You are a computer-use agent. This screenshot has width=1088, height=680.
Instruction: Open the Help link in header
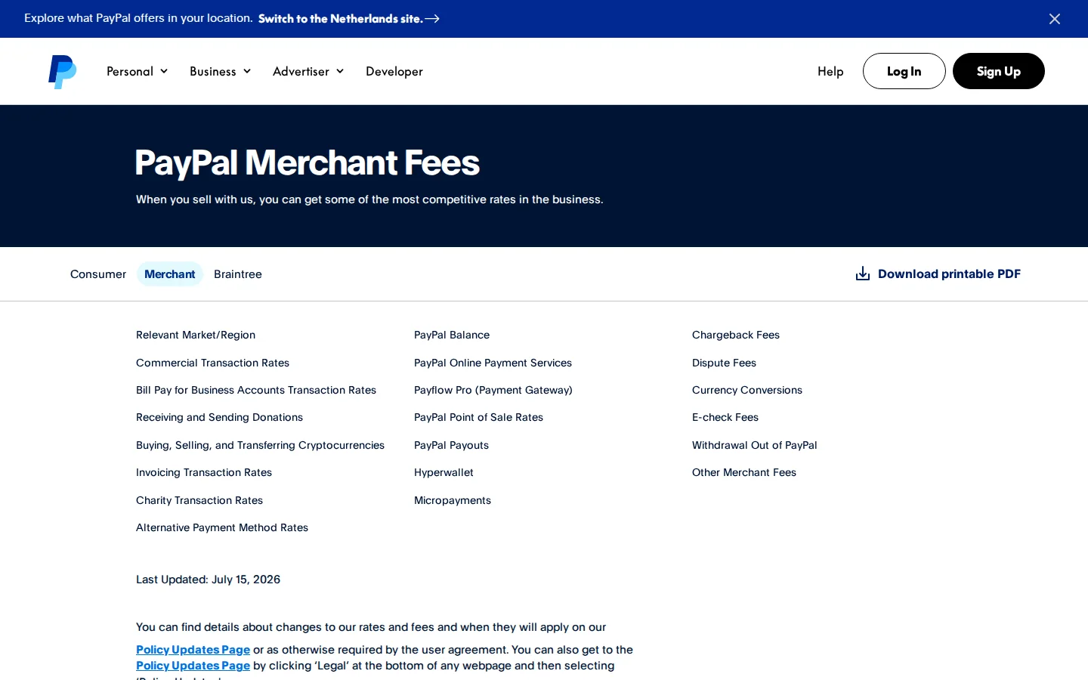[830, 71]
